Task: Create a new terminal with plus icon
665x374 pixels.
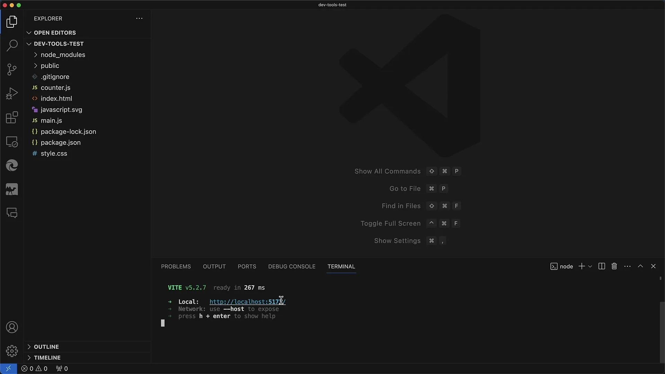Action: 582,266
